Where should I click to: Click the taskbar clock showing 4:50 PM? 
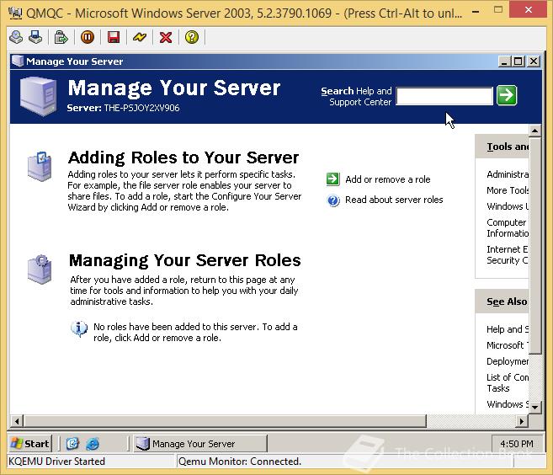[x=517, y=444]
